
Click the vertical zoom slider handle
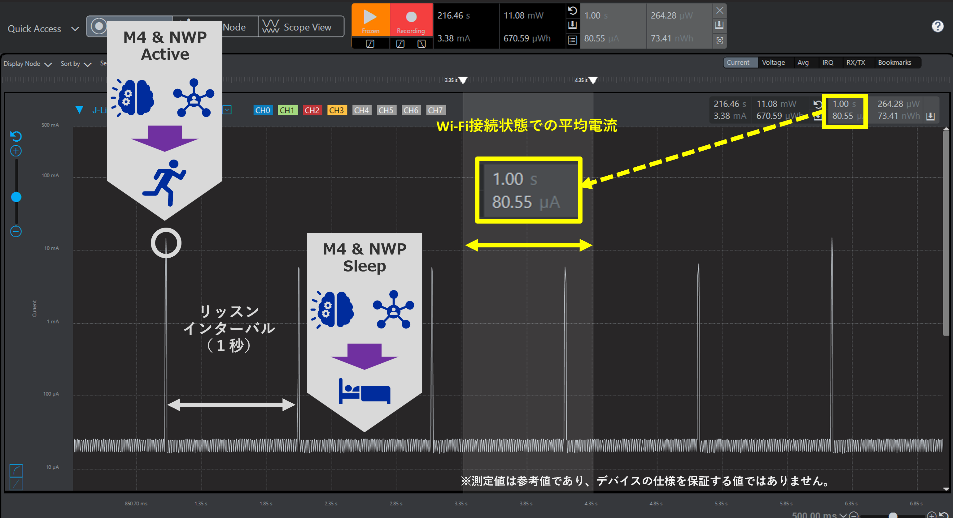[16, 197]
